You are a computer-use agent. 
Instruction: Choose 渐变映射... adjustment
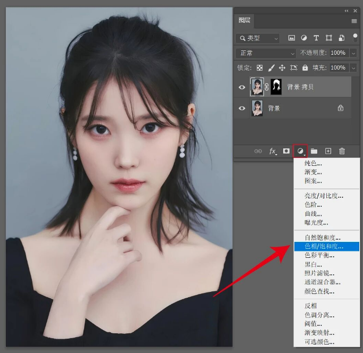[x=327, y=333]
